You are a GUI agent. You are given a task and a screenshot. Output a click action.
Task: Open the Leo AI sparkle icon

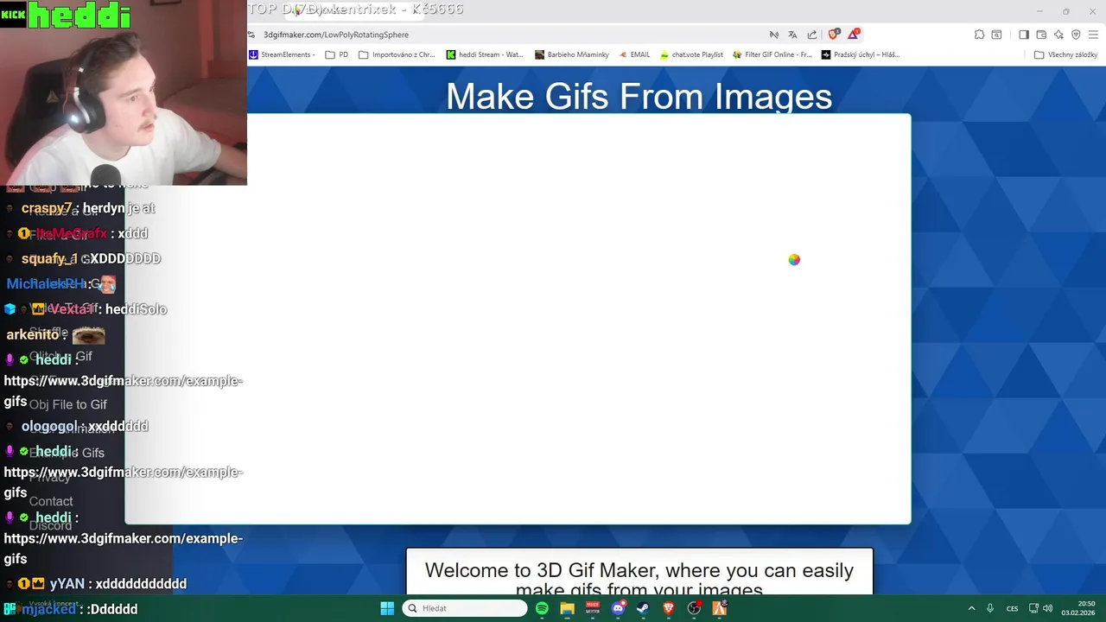1058,35
